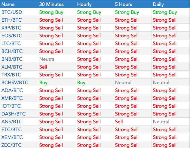Open the BNB/BTC pair
The width and height of the screenshot is (190, 148).
click(x=12, y=59)
